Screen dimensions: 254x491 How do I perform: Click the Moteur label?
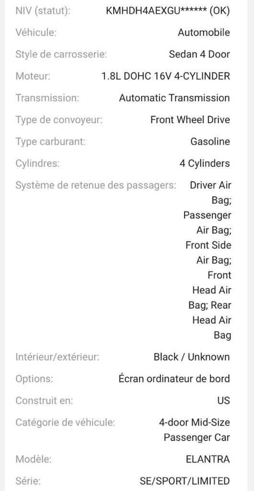(x=33, y=76)
